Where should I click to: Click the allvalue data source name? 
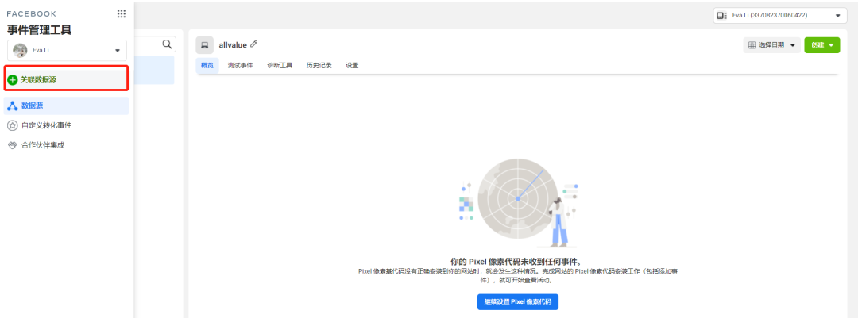pyautogui.click(x=233, y=44)
